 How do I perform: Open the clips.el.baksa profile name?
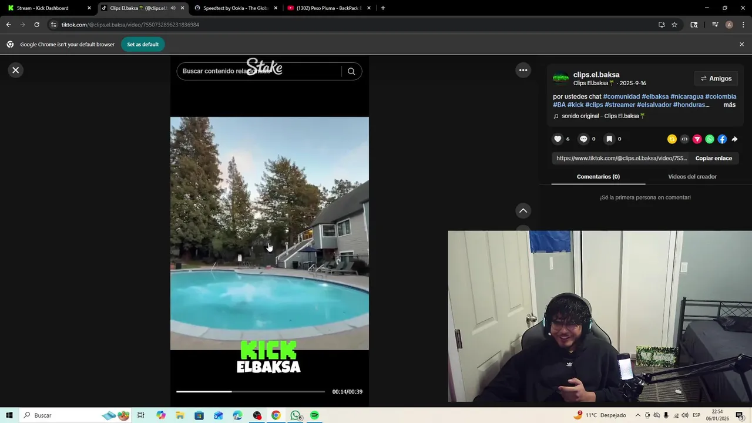tap(596, 75)
